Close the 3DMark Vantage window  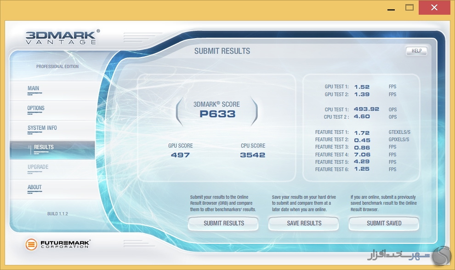(434, 7)
